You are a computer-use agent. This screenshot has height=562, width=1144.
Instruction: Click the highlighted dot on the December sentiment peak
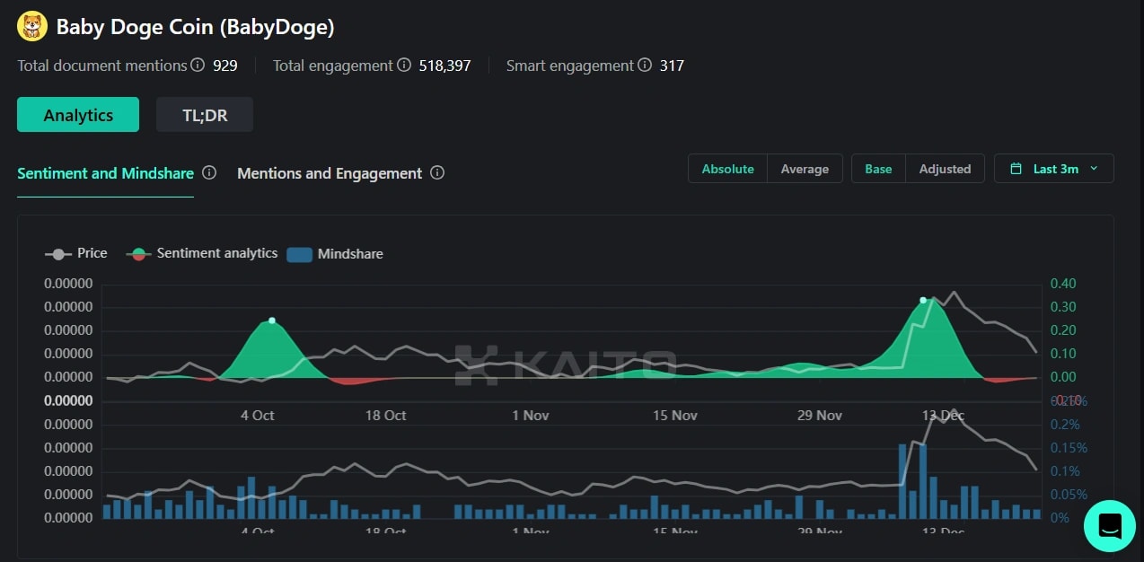923,301
